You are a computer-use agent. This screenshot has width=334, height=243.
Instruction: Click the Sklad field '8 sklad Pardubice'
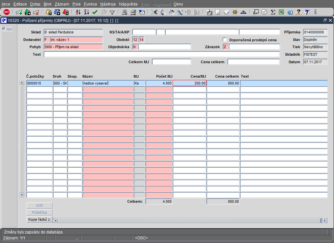tap(73, 32)
